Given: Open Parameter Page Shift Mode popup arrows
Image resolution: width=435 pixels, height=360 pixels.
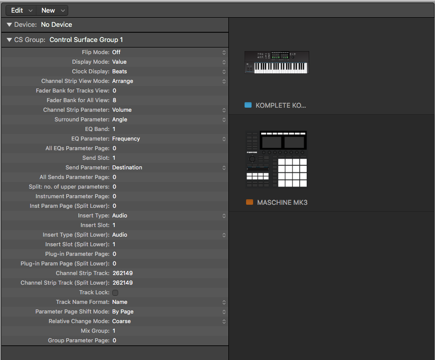Looking at the screenshot, I should 224,311.
